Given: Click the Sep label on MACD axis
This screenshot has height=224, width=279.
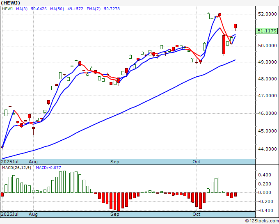Looking at the screenshot, I should pos(115,214).
